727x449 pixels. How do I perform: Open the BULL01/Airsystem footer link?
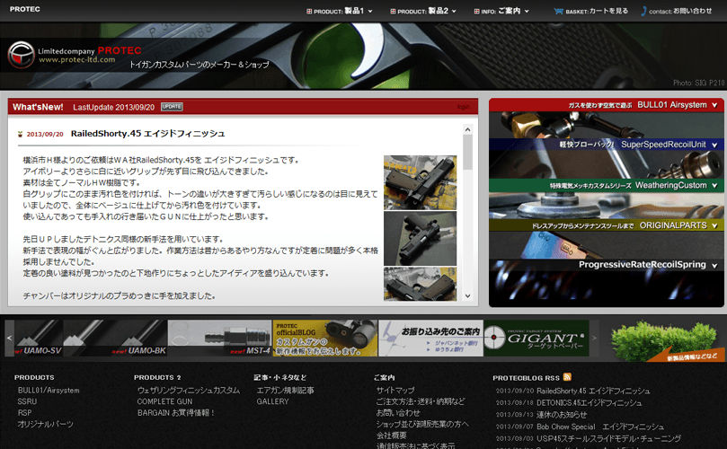(x=49, y=391)
